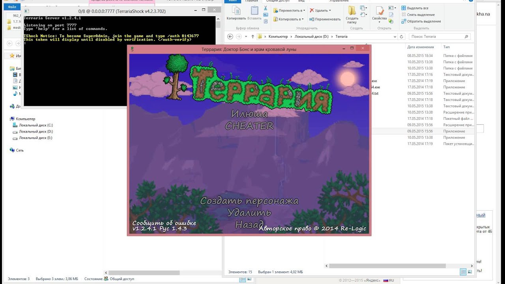Click Общий доступ status in left status bar
The height and width of the screenshot is (284, 505).
[119, 279]
